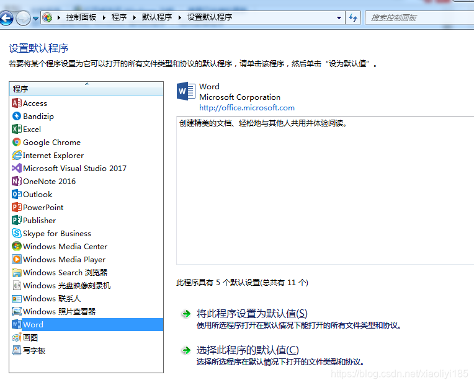Click the Visual Studio 2017 icon
This screenshot has height=385, width=474.
click(x=17, y=168)
